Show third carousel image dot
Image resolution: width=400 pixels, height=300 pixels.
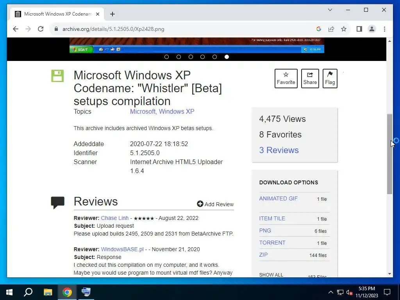coord(191,57)
